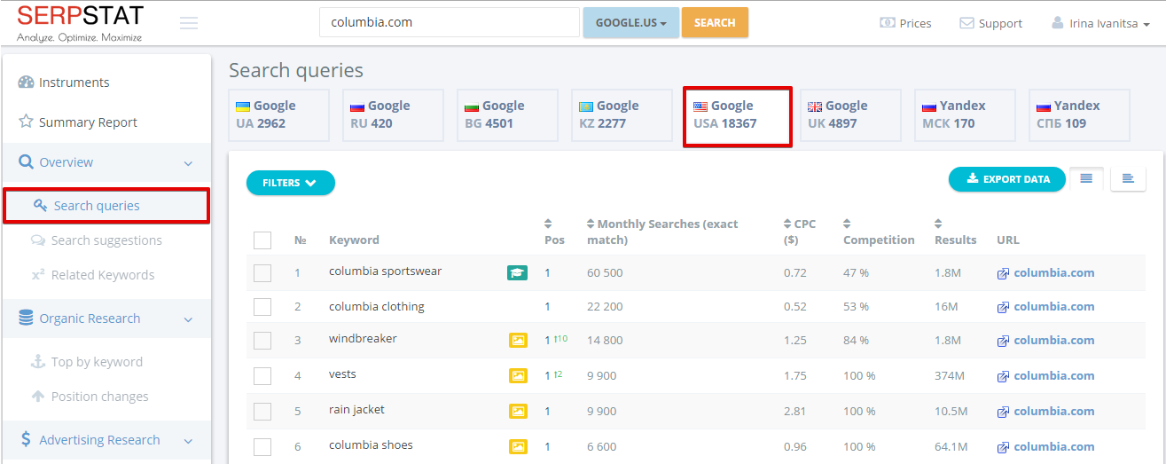Check the box for vests keyword
The height and width of the screenshot is (464, 1166).
262,376
